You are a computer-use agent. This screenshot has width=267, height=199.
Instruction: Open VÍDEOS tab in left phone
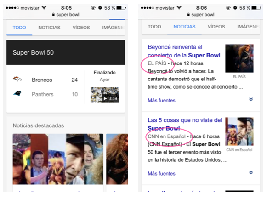tap(81, 28)
